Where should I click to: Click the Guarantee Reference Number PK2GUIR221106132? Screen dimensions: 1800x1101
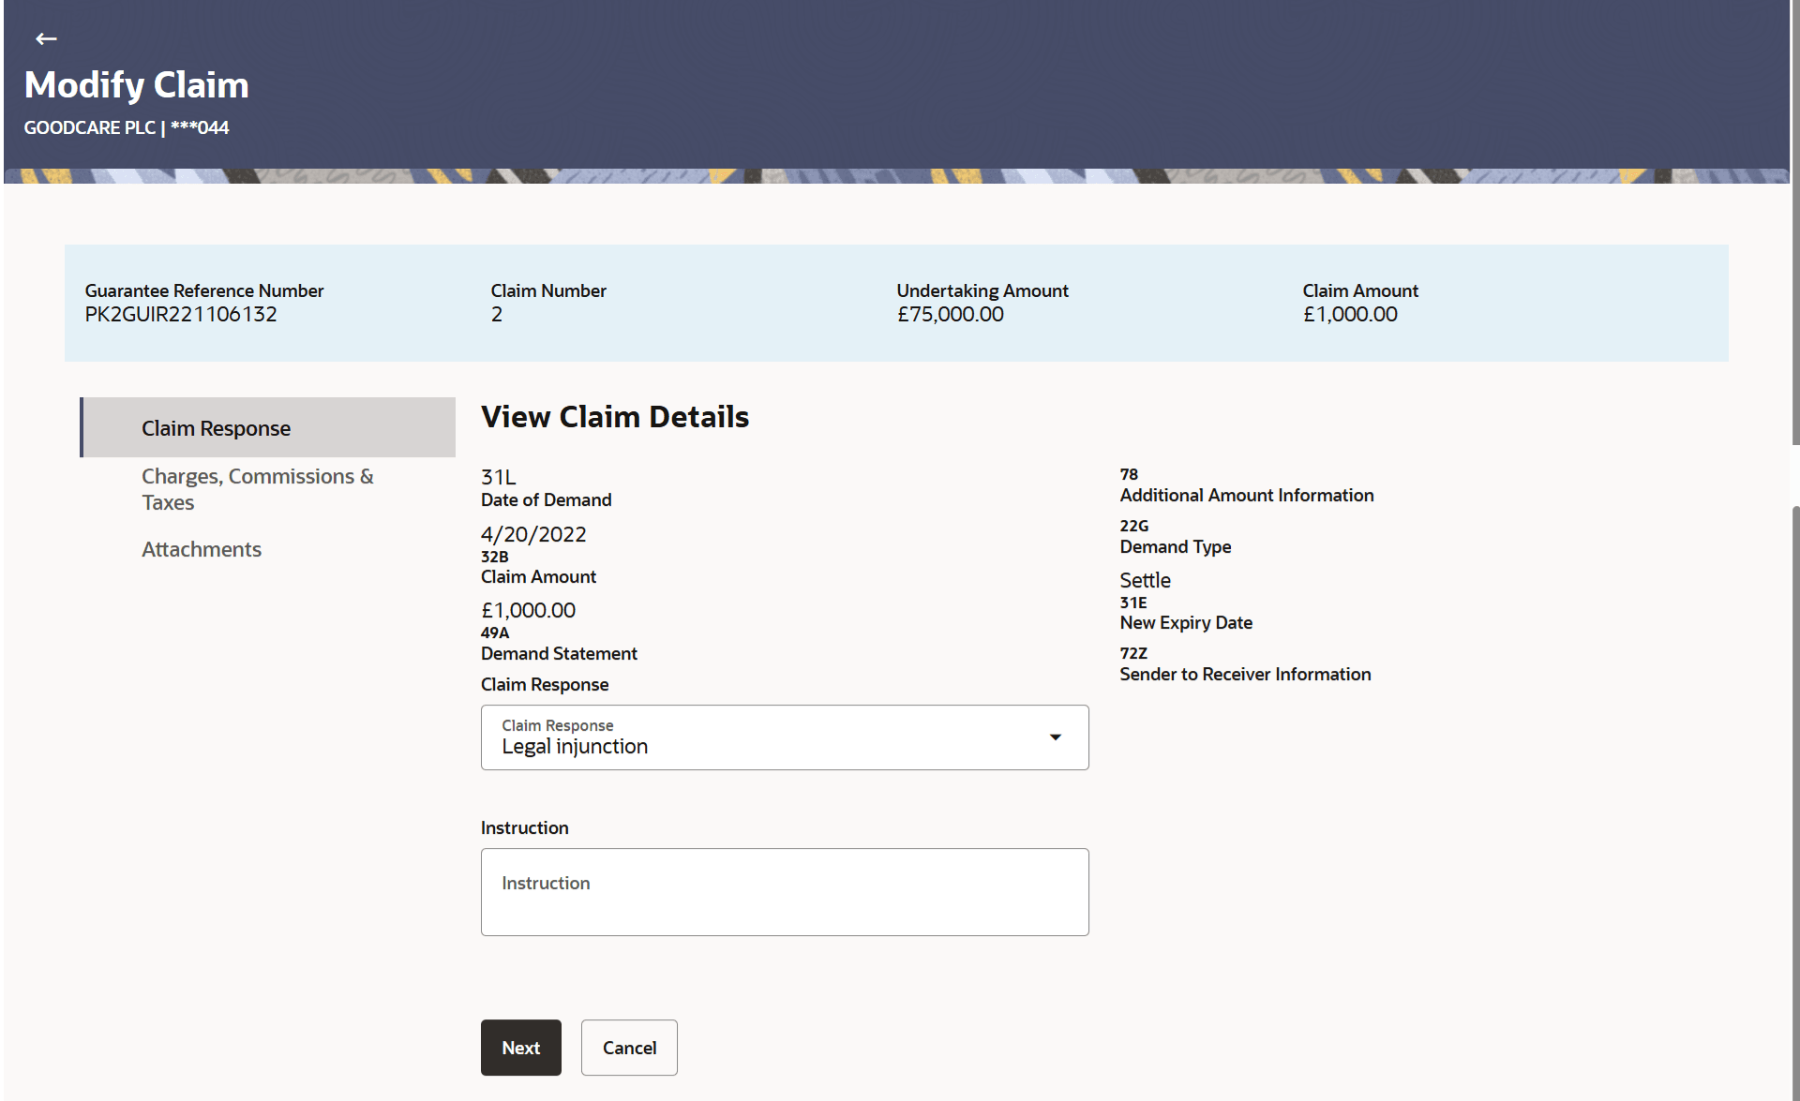point(180,314)
